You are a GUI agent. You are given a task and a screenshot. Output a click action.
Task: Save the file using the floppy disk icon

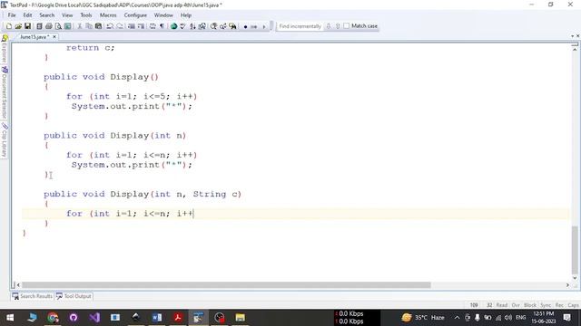(27, 26)
